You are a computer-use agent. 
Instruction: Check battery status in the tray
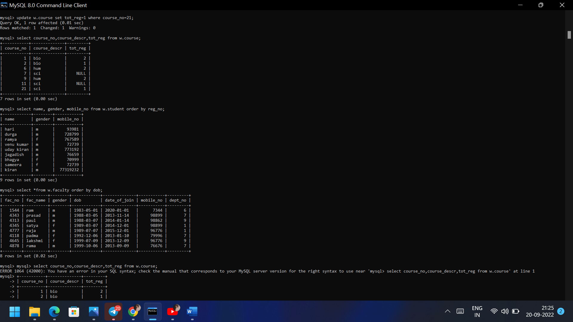[516, 311]
